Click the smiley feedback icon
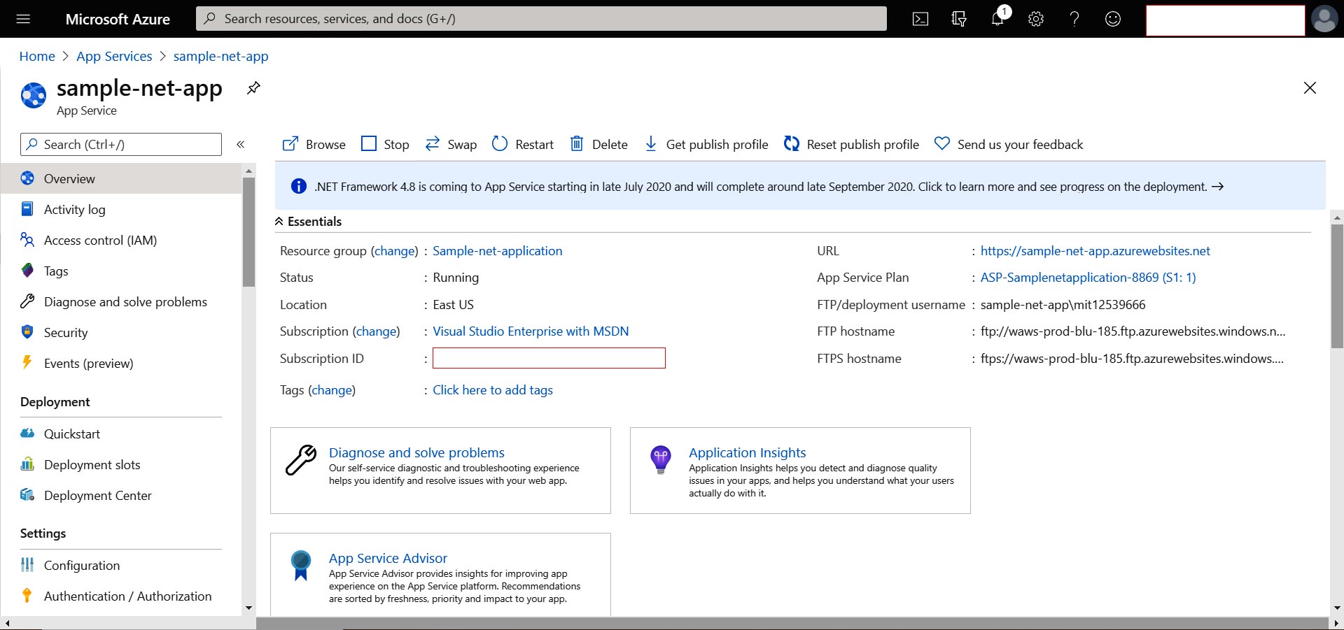The image size is (1344, 630). (1112, 19)
